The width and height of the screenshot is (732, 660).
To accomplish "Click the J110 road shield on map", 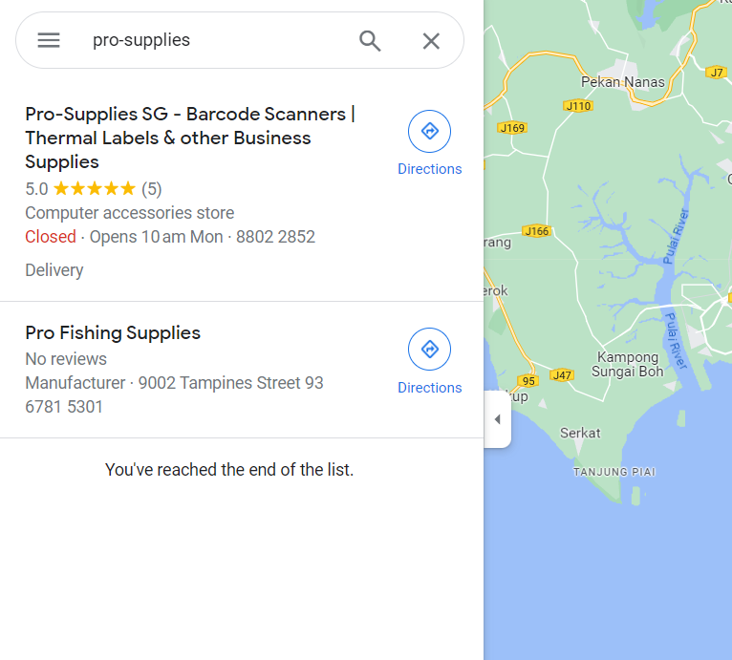I will click(x=578, y=106).
